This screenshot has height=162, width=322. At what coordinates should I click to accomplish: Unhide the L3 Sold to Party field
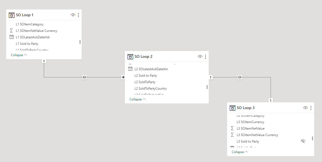[303, 141]
